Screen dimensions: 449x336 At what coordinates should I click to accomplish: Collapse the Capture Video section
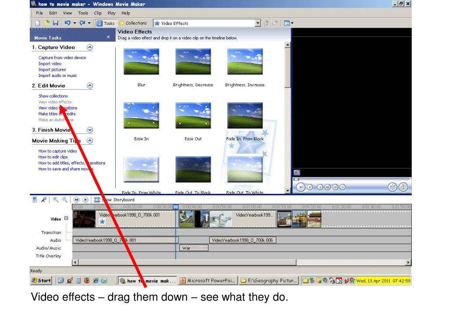[89, 47]
